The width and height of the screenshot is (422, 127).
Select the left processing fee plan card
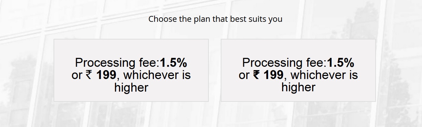pyautogui.click(x=131, y=70)
